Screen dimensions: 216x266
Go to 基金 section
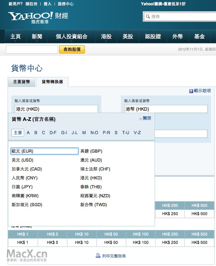(199, 36)
